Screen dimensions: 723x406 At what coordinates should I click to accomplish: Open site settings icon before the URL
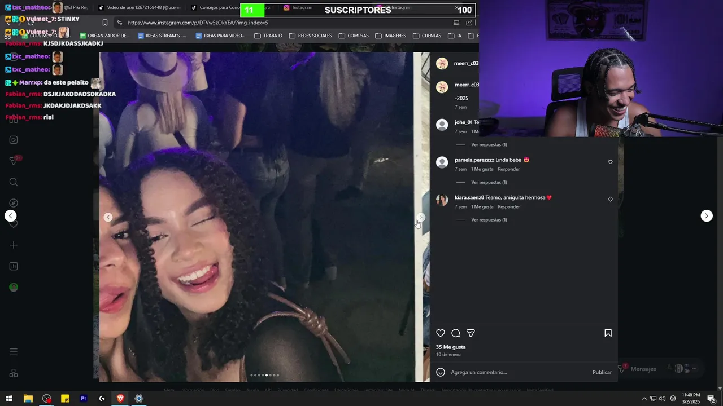pyautogui.click(x=119, y=23)
